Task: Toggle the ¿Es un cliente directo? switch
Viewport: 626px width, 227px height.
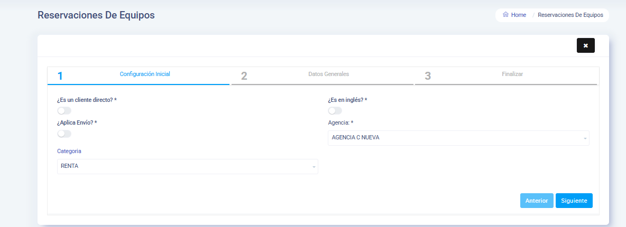Action: click(x=65, y=110)
